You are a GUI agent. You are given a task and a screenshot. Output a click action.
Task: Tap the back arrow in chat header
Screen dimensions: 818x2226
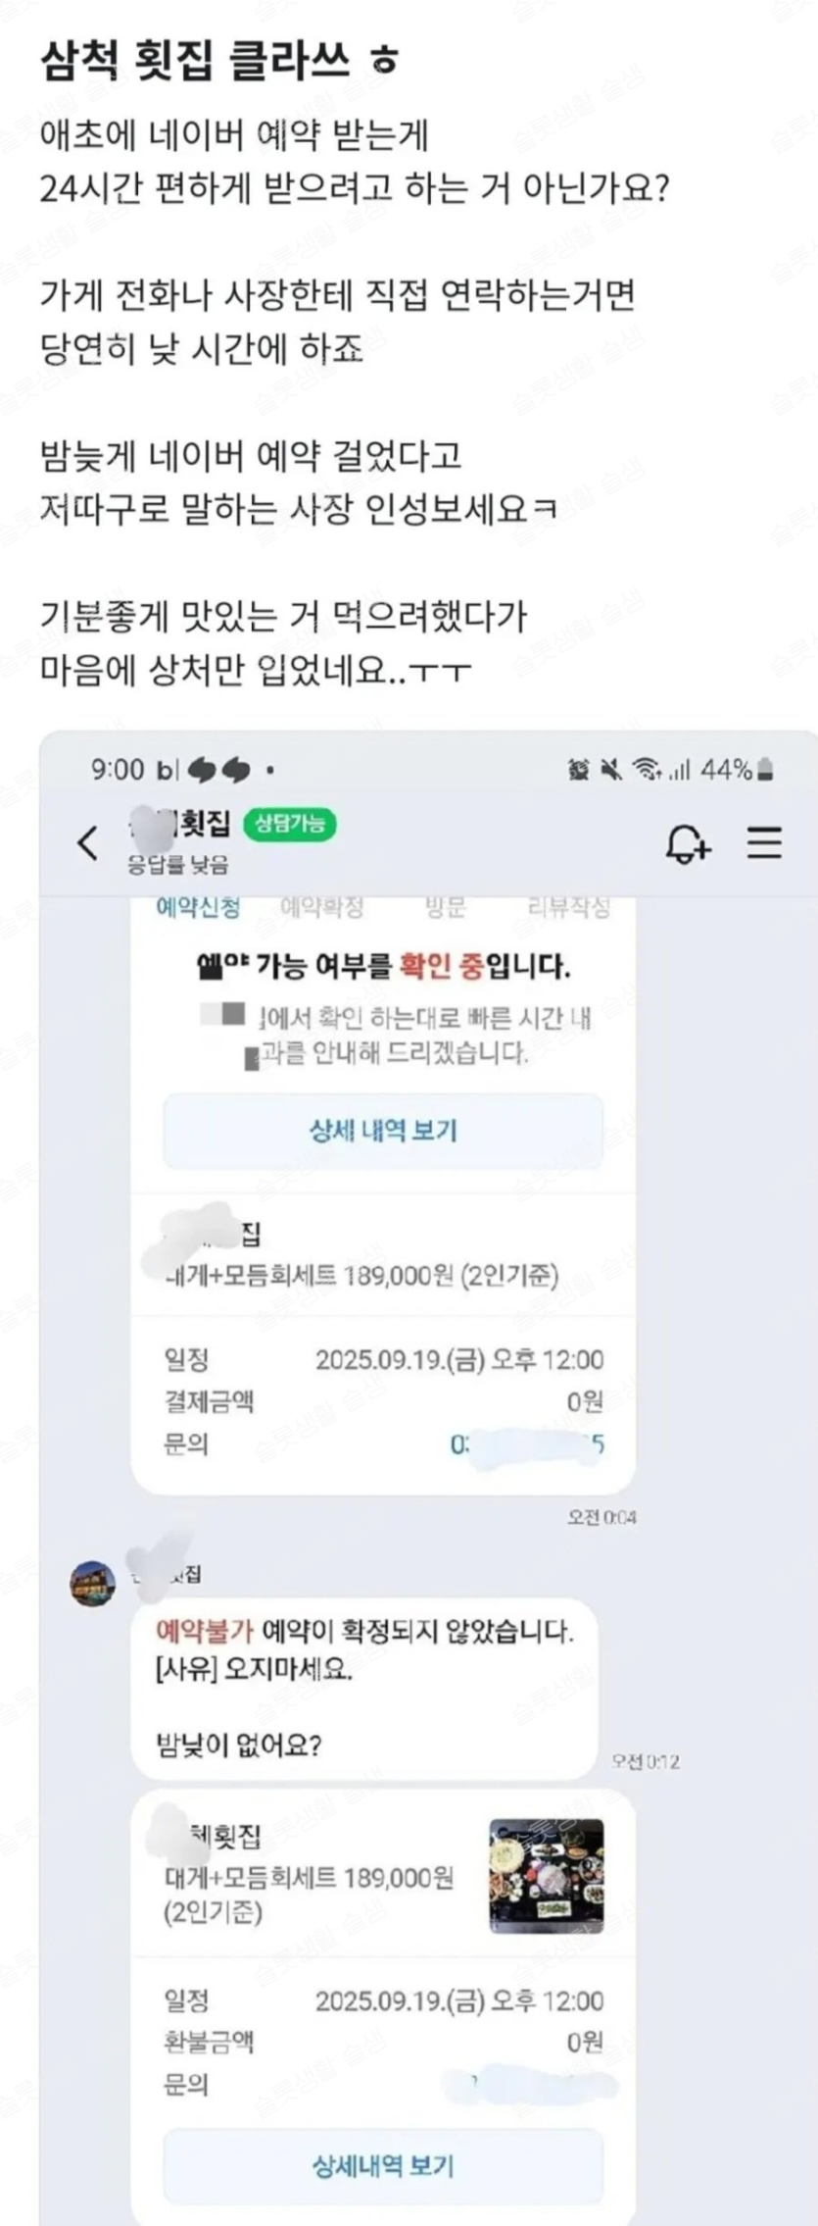pyautogui.click(x=88, y=842)
